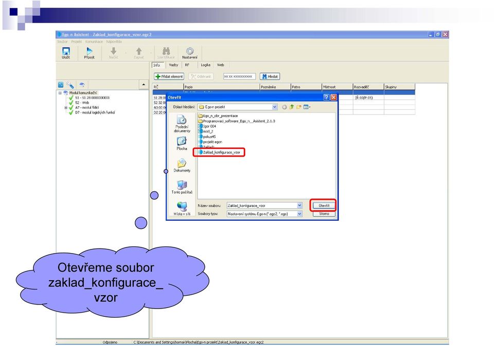The height and width of the screenshot is (346, 494).
Task: Switch to the Web tab
Action: [220, 65]
